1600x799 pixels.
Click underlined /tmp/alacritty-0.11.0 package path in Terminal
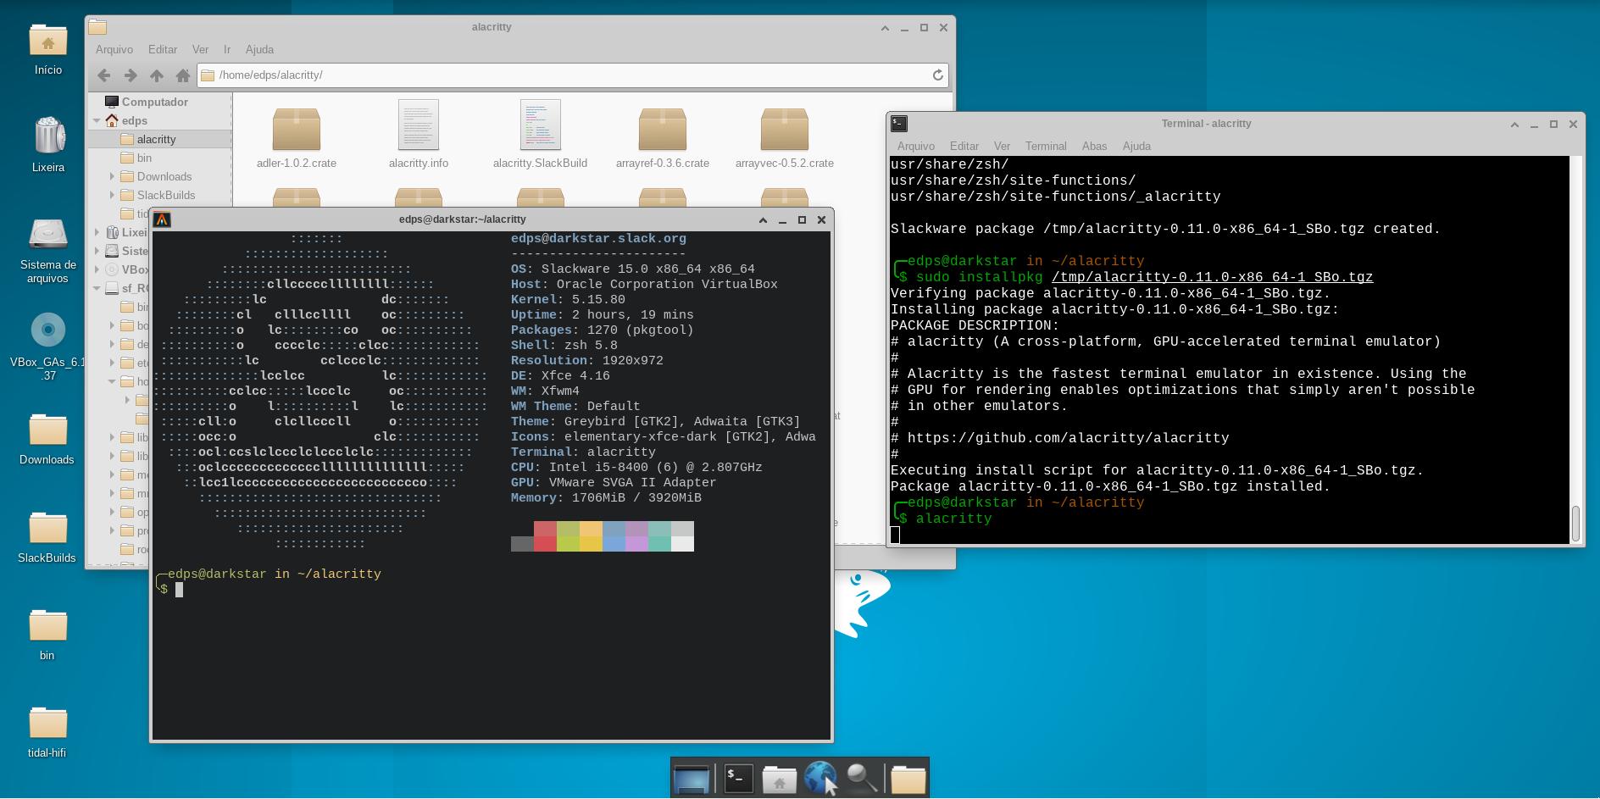[1212, 277]
